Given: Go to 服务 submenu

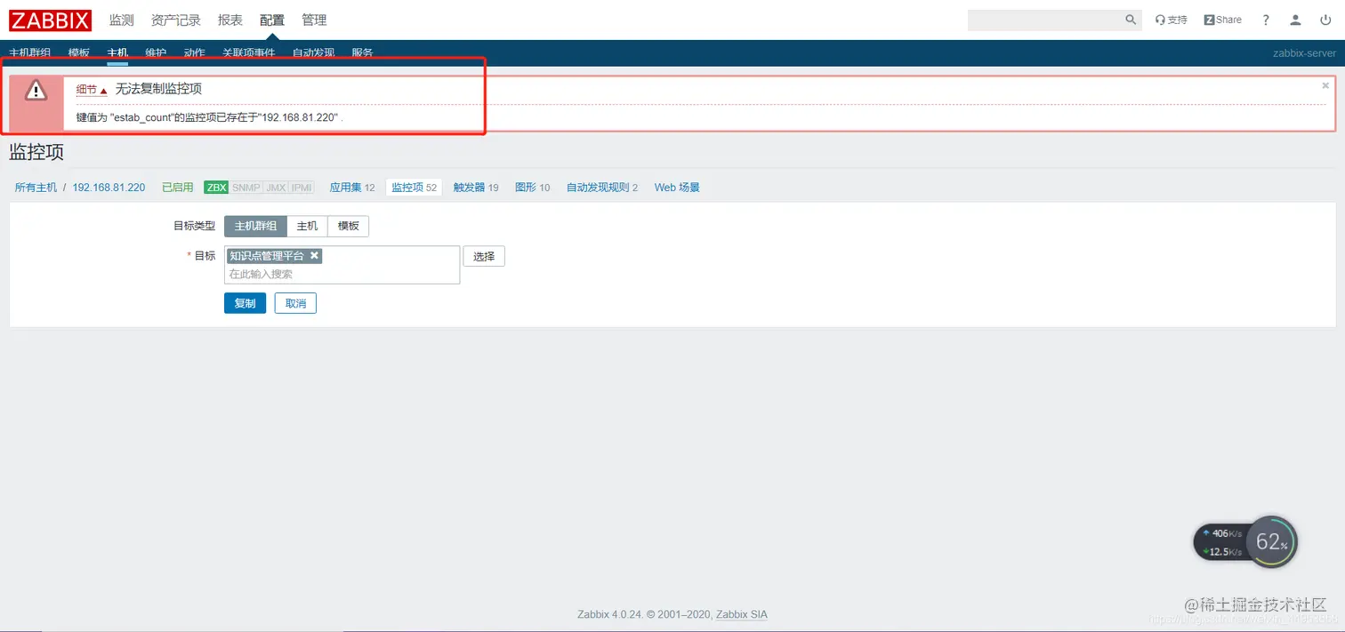Looking at the screenshot, I should 362,53.
